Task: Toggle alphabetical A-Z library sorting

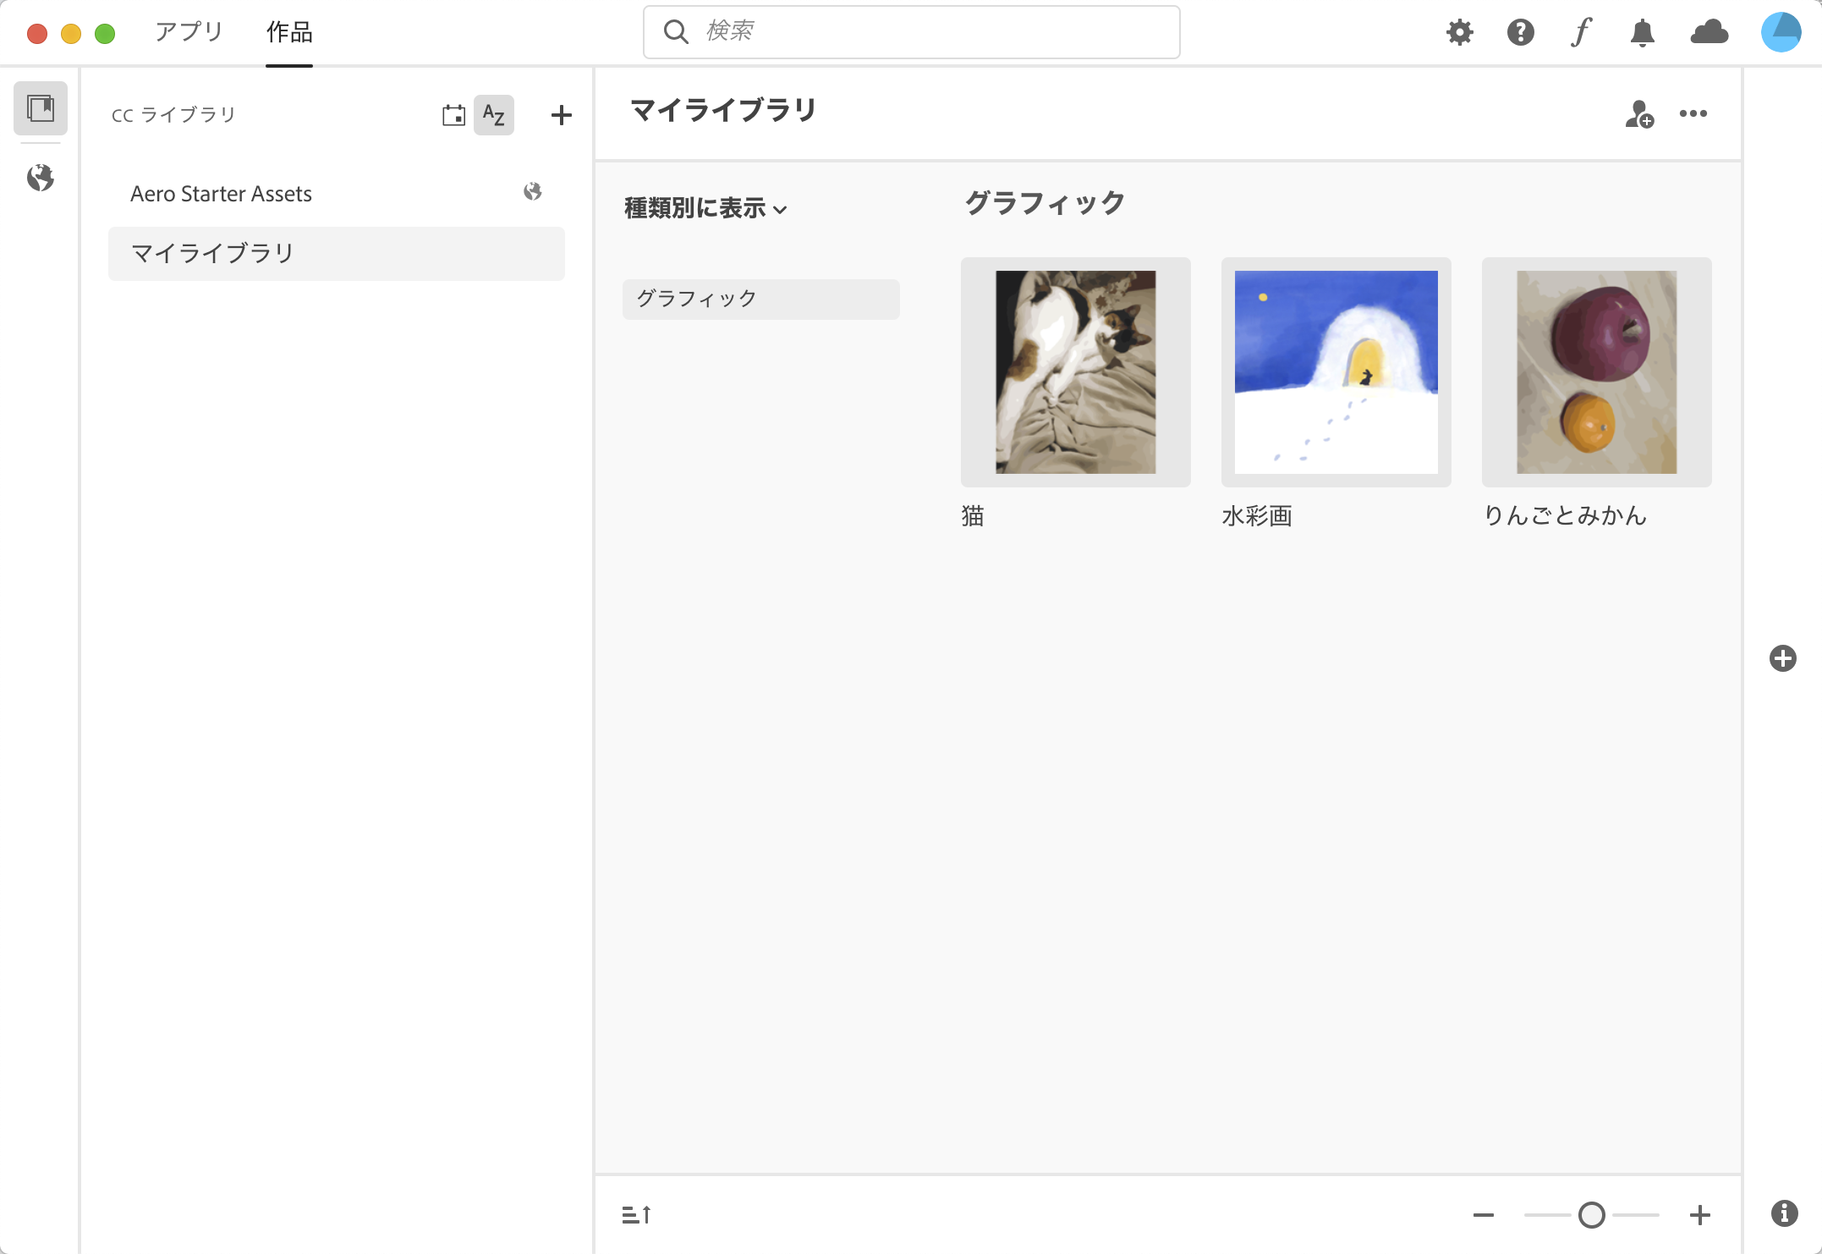Action: 494,115
